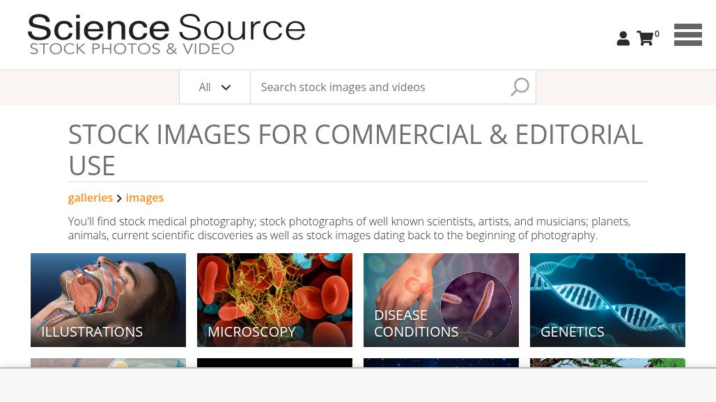
Task: Open the partial thumbnail below Genetics
Action: (607, 362)
